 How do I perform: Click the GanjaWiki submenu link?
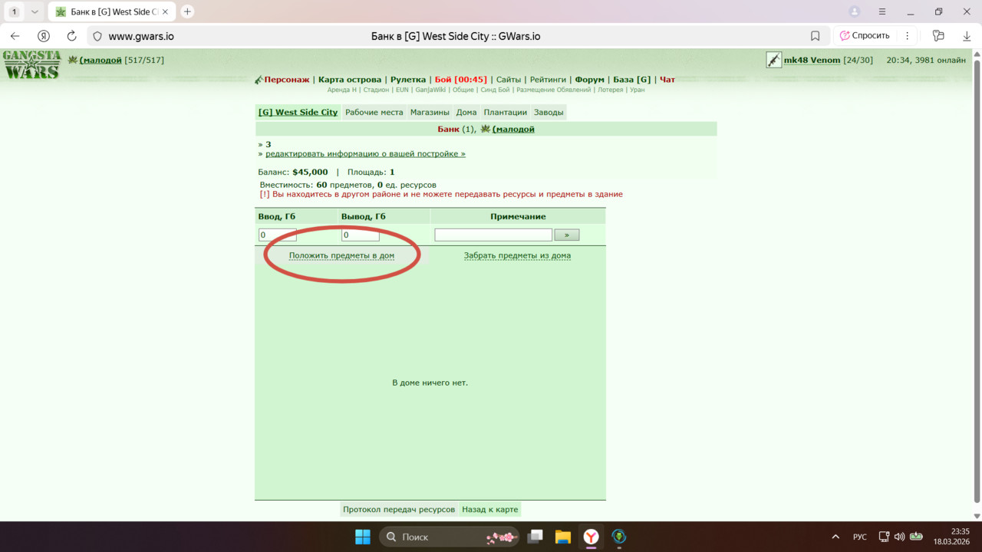430,90
